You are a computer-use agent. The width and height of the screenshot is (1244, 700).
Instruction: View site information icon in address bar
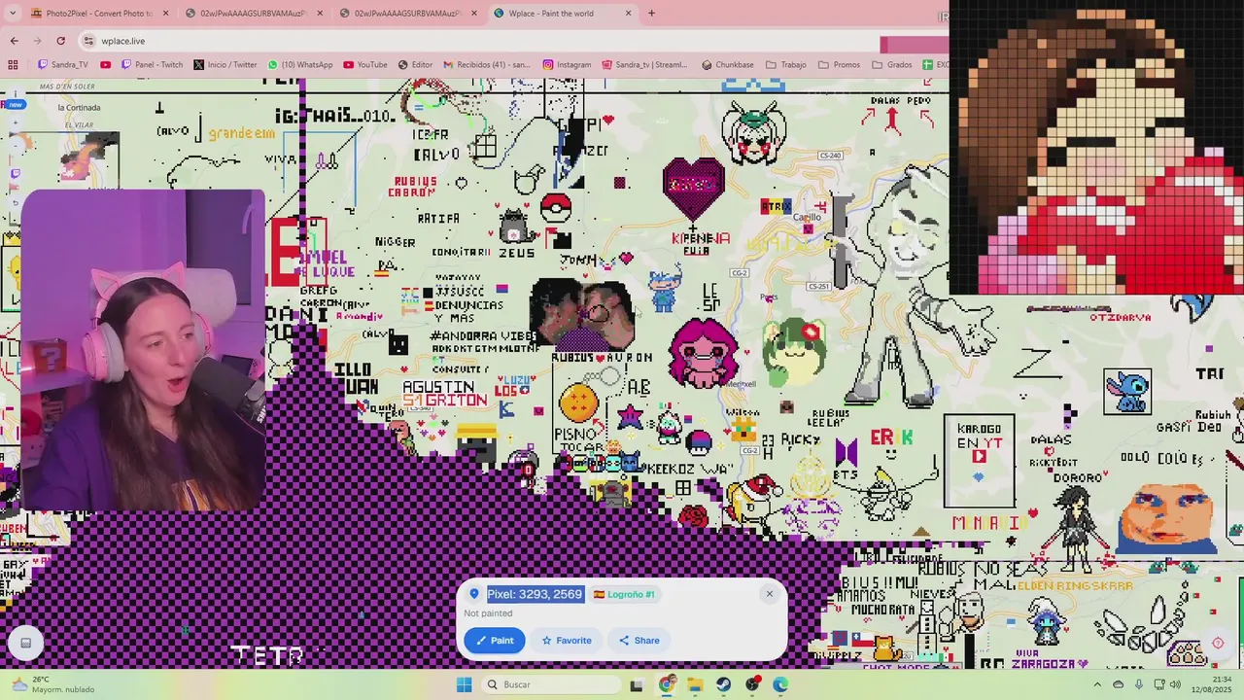89,41
